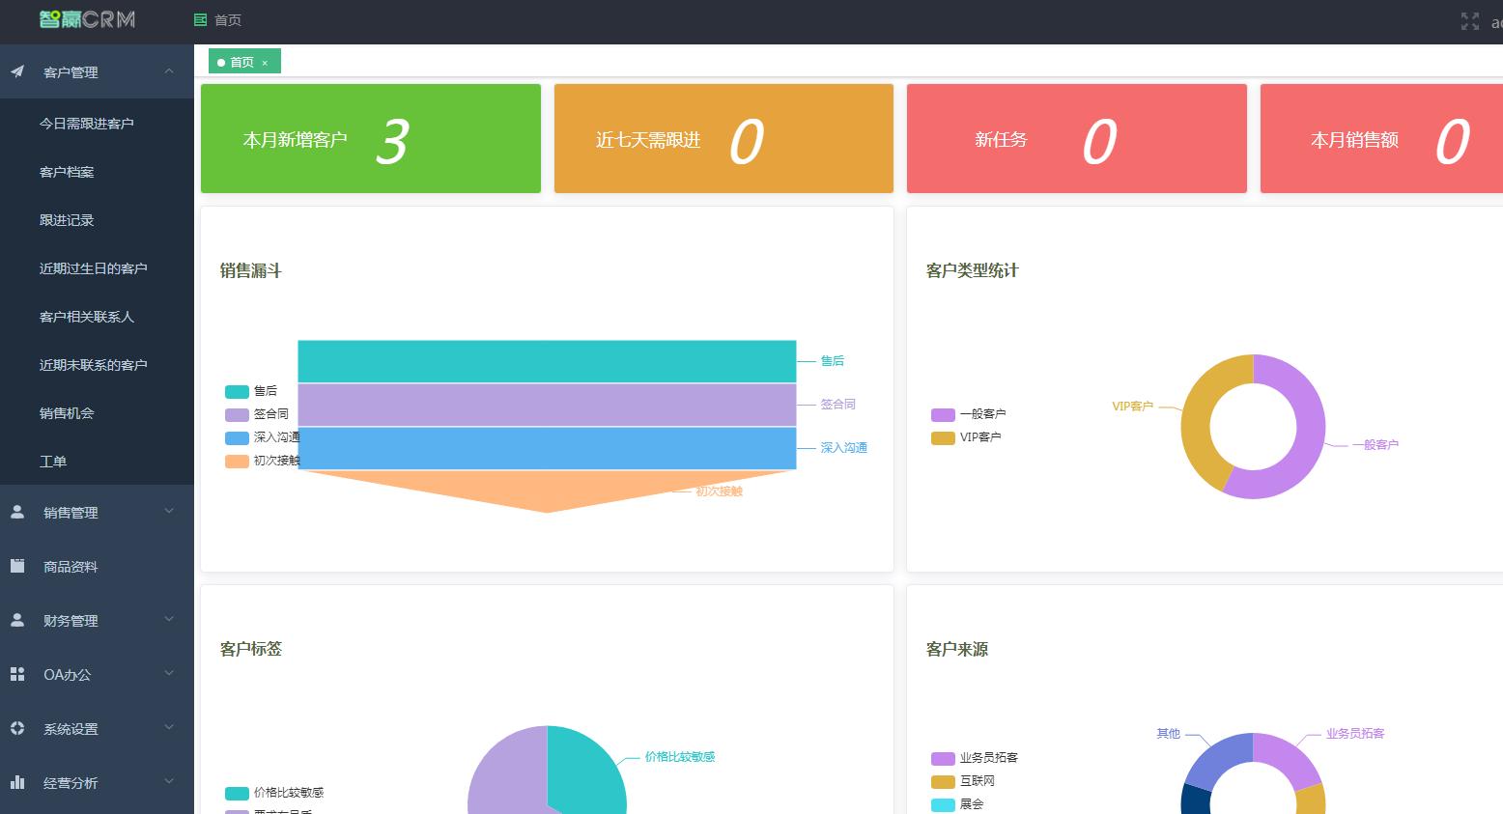Click the person icon for 销售管理

tap(17, 512)
